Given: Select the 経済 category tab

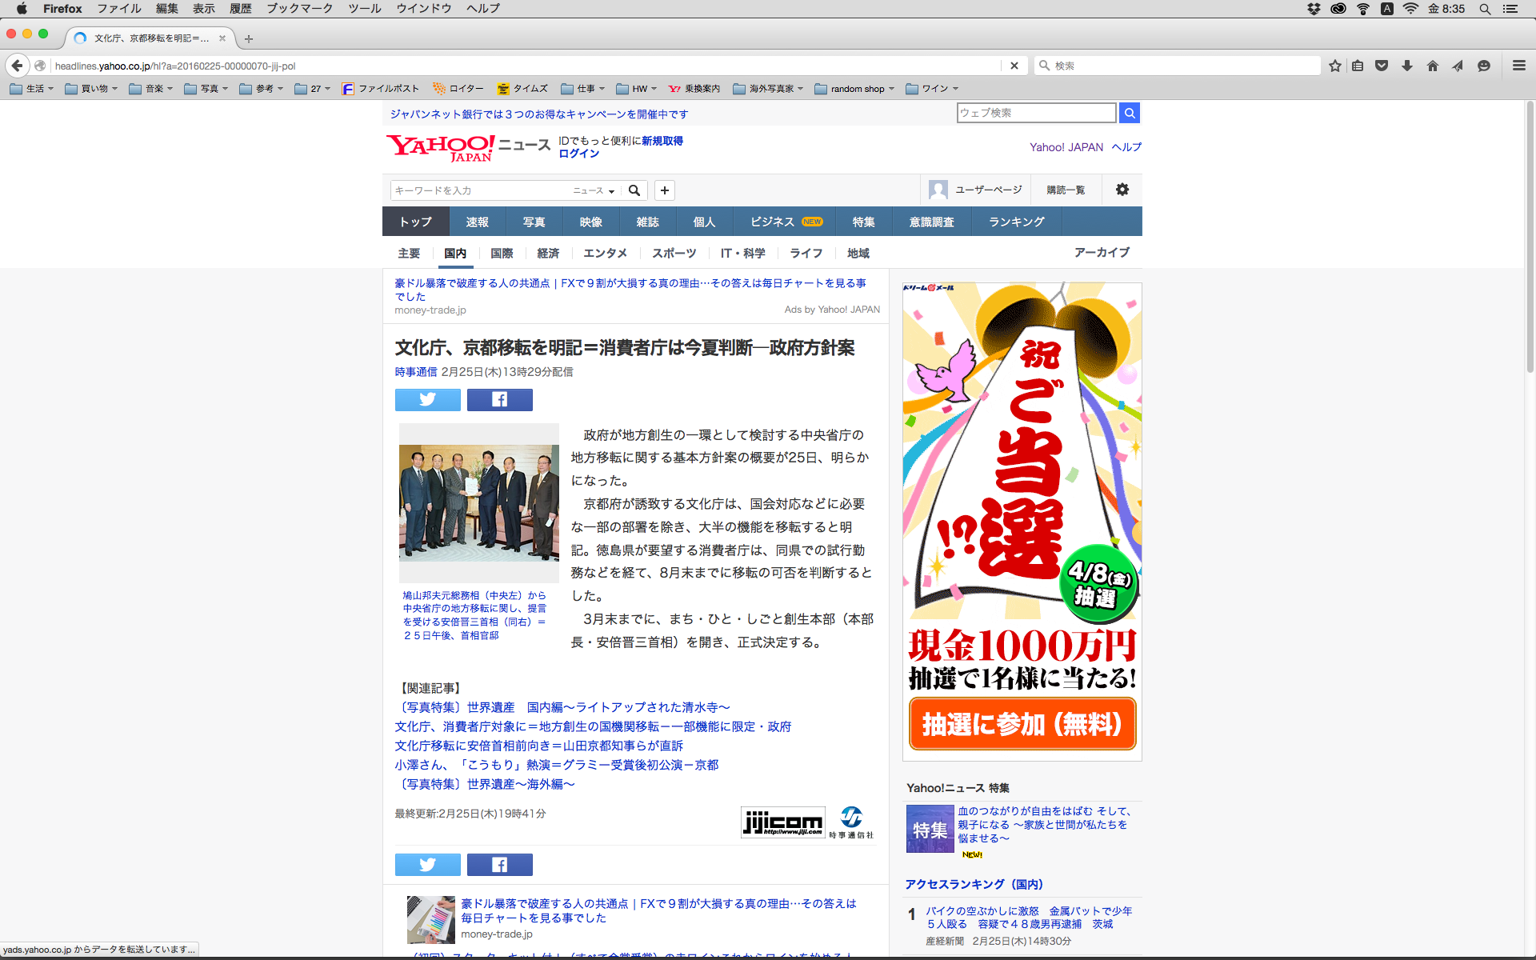Looking at the screenshot, I should [x=548, y=253].
